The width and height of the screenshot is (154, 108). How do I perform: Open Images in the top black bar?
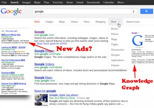[26, 2]
